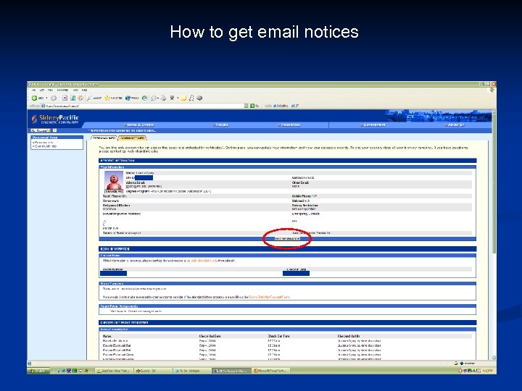
Task: Switch to To Do Notepad taskbar window
Action: [x=191, y=371]
